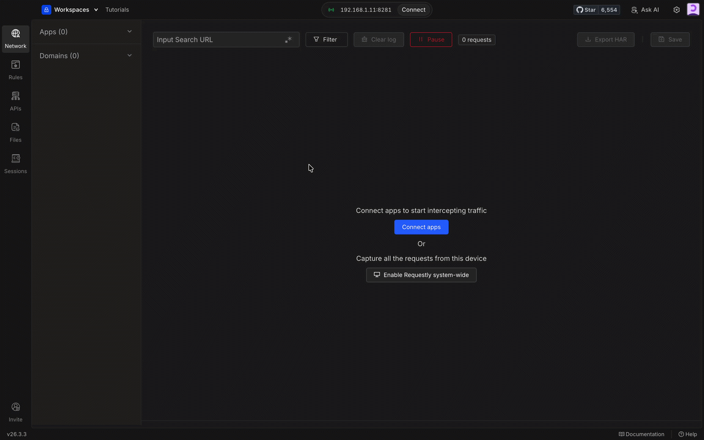Screen dimensions: 704x440
Task: Click the 0 requests counter
Action: coord(477,40)
